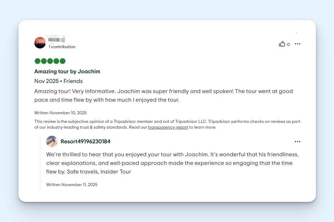The width and height of the screenshot is (334, 222).
Task: Open the review options three-dot menu
Action: coord(297,44)
